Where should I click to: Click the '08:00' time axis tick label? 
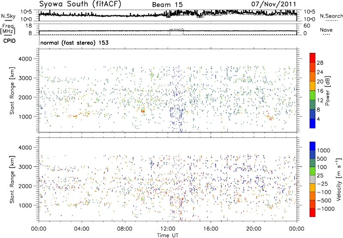[125, 229]
